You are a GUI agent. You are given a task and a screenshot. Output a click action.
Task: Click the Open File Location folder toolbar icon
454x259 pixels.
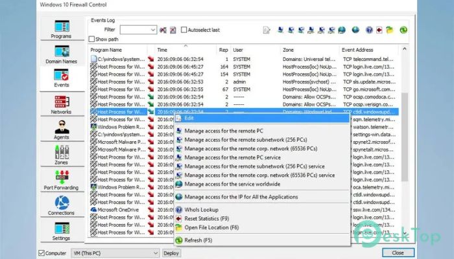pyautogui.click(x=390, y=30)
